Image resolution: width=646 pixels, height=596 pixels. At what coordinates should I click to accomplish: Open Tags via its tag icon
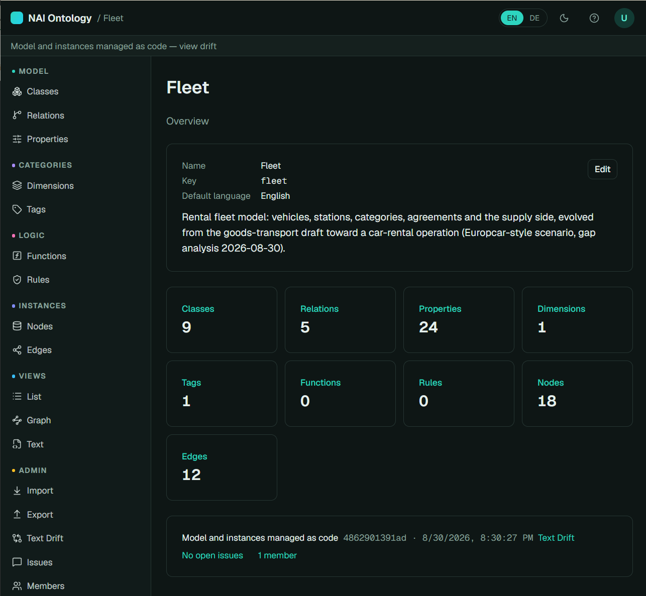(x=17, y=209)
